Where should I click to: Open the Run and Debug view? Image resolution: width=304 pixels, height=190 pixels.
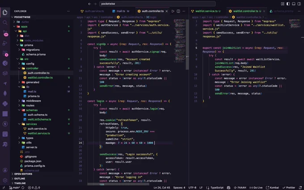click(x=5, y=43)
